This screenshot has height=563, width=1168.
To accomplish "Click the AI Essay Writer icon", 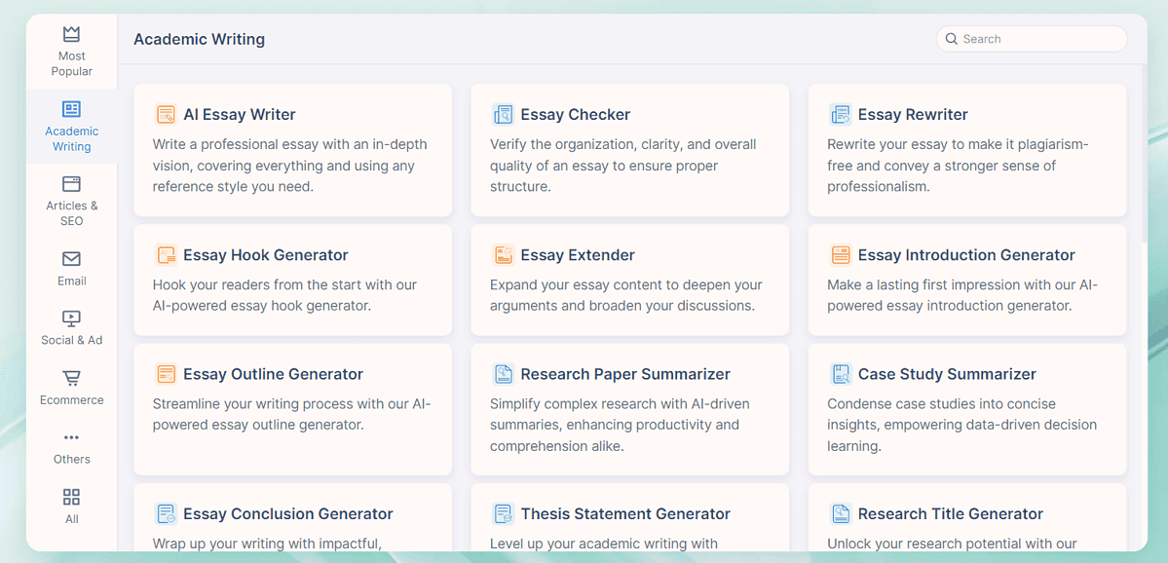I will click(x=166, y=115).
